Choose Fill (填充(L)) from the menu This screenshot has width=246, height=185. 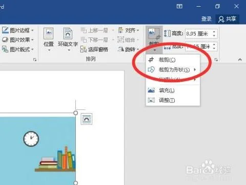coord(173,90)
